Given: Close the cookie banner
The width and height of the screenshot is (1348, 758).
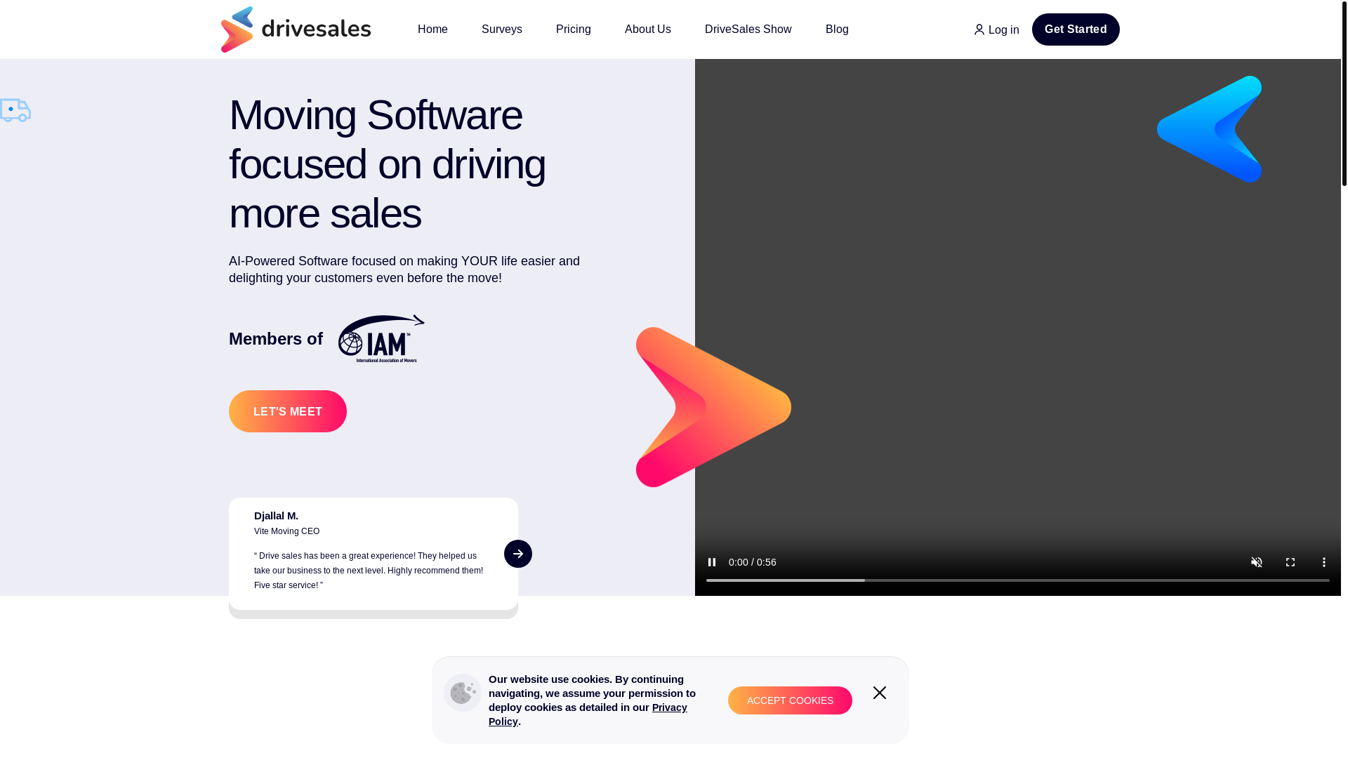Looking at the screenshot, I should point(880,693).
